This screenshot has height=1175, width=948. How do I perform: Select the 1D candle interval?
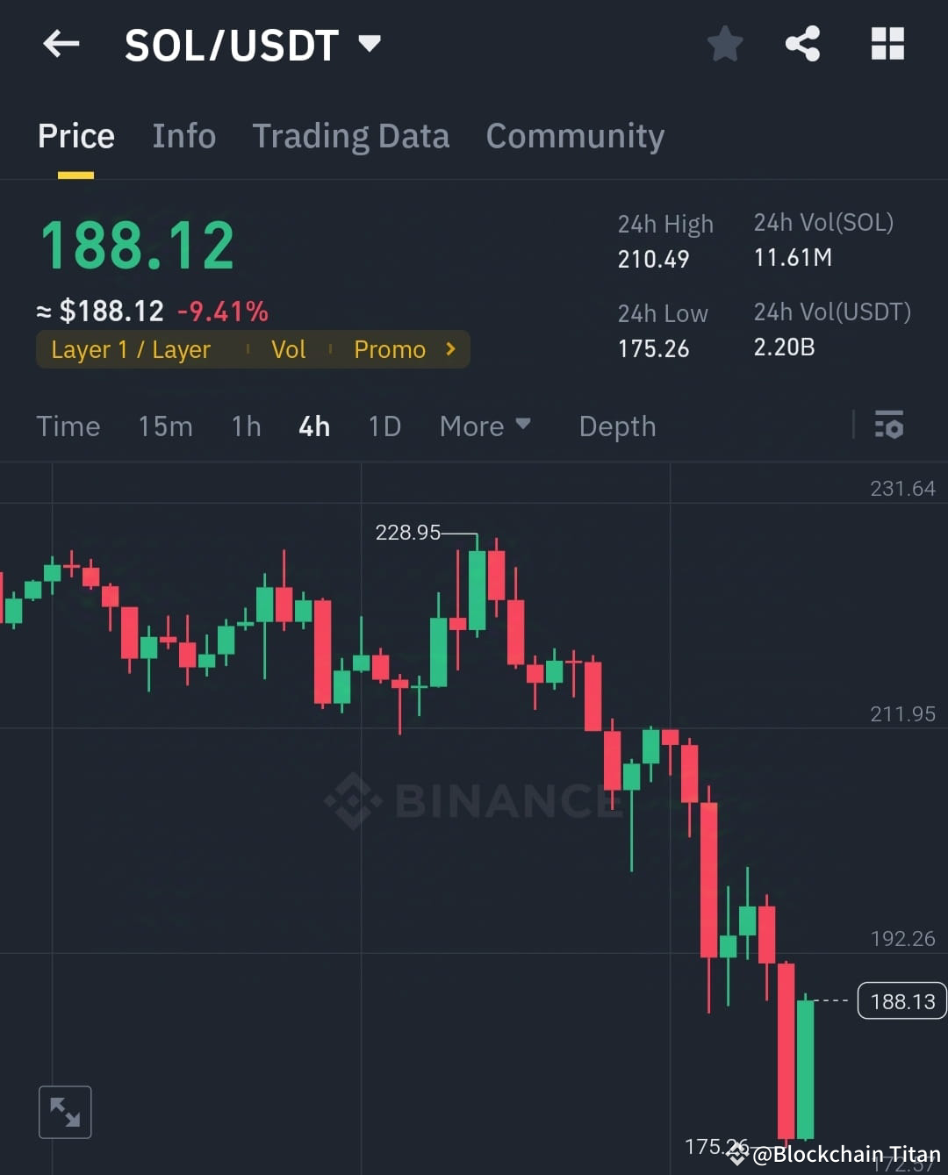click(x=384, y=426)
